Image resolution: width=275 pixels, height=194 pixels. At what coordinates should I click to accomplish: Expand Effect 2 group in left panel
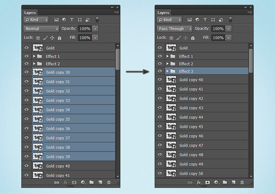[34, 64]
